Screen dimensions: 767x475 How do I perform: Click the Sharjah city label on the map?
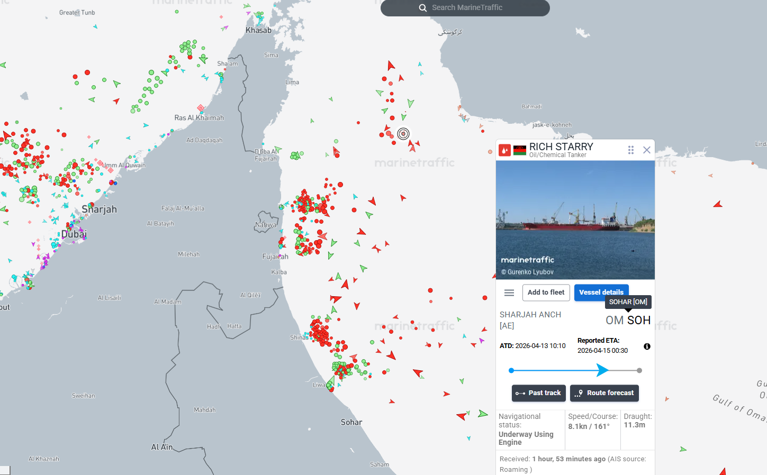tap(100, 209)
